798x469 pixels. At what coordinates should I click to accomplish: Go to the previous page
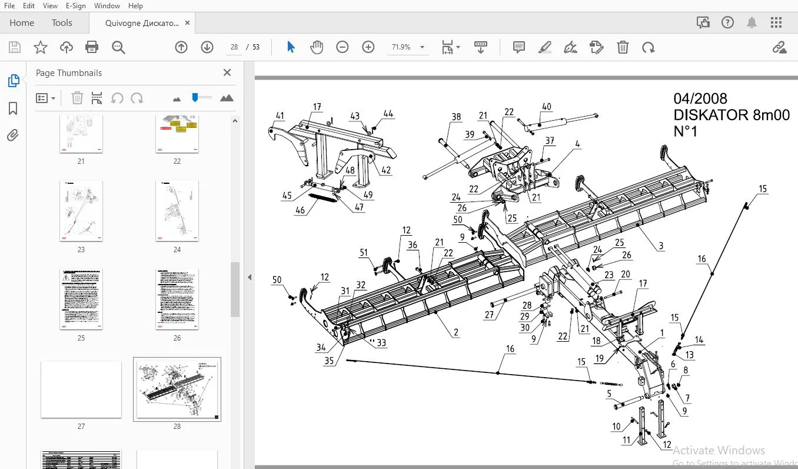(181, 47)
